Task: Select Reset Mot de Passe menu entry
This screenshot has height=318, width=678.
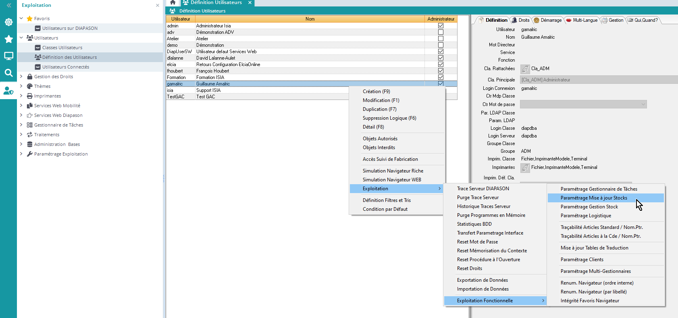Action: [477, 242]
